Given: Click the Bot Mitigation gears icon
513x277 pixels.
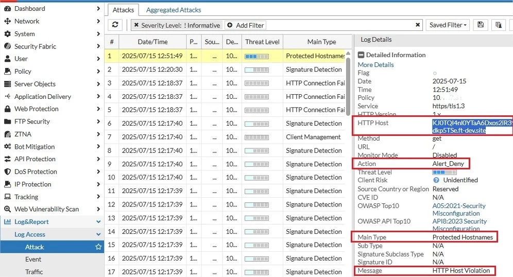Looking at the screenshot, I should coord(7,147).
